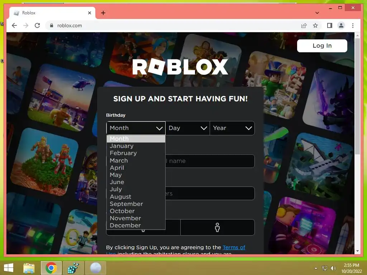Select October from the month list
The height and width of the screenshot is (275, 367).
click(136, 211)
